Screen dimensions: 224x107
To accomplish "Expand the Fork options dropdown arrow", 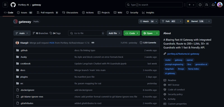I will [x=181, y=21].
